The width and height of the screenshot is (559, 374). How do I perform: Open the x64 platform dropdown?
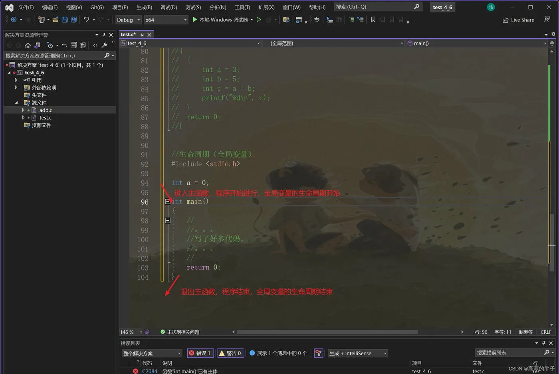[x=166, y=20]
